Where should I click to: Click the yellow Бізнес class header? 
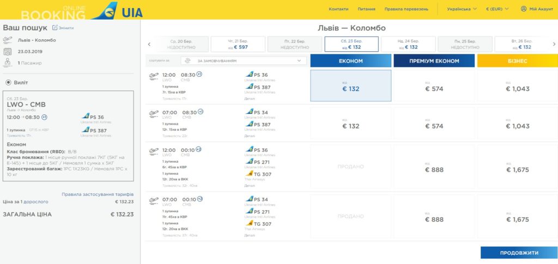[x=518, y=61]
